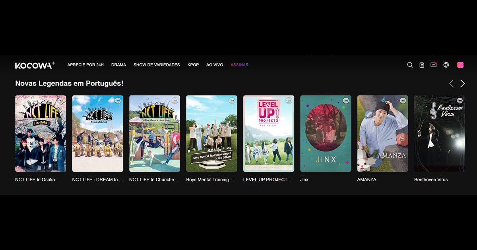Image resolution: width=477 pixels, height=250 pixels.
Task: Click the "Jinx" title below poster
Action: tap(304, 180)
